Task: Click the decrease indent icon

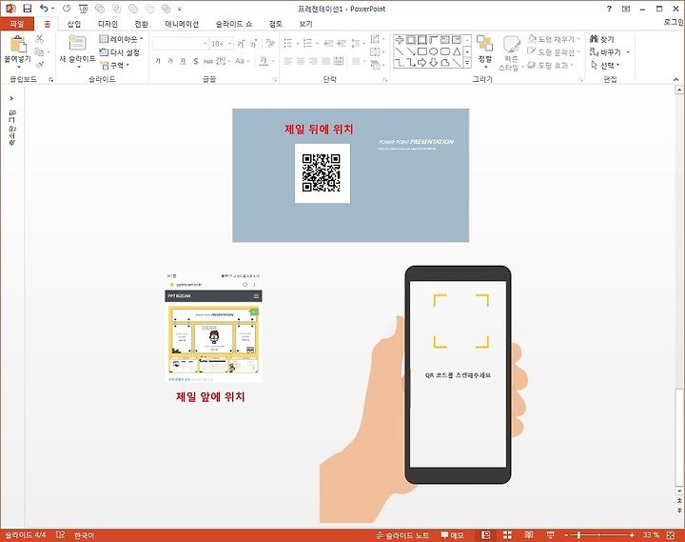Action: [x=329, y=43]
